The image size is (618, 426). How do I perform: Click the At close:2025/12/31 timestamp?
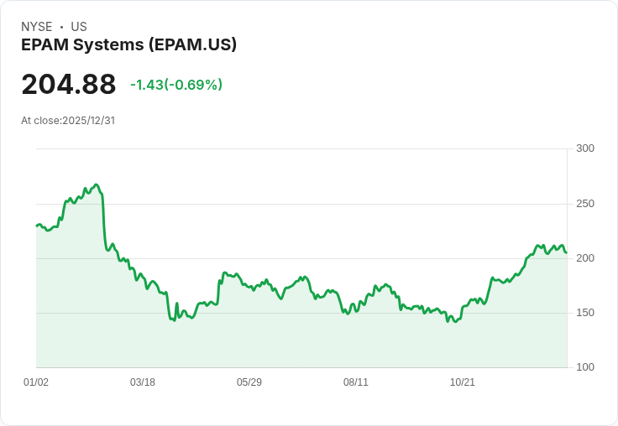[68, 120]
